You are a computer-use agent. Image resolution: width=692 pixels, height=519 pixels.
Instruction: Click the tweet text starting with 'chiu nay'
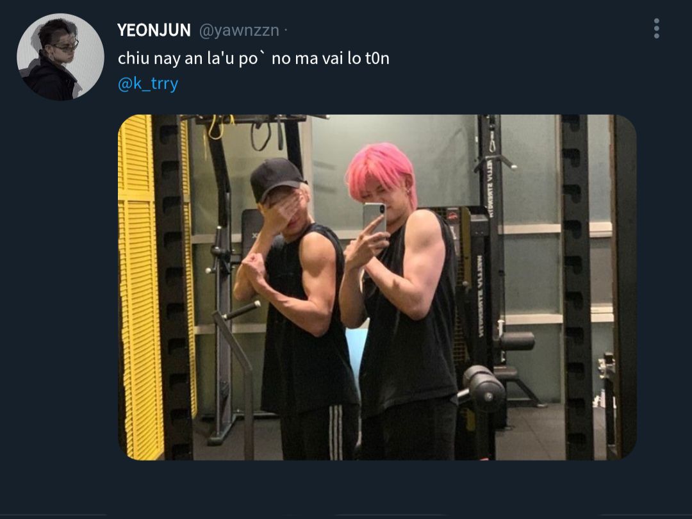click(253, 58)
